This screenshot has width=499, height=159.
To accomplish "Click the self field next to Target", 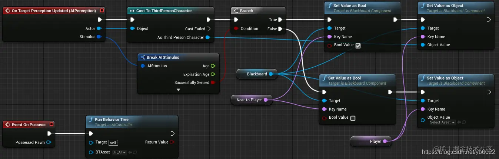I will pos(114,142).
